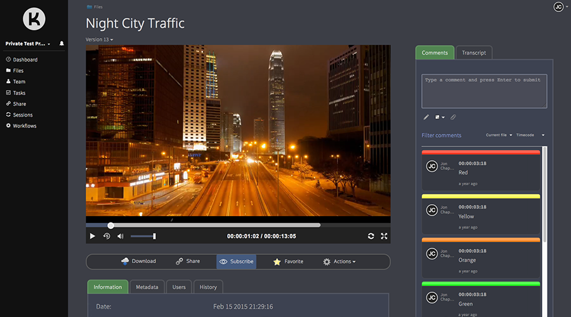571x317 pixels.
Task: Open Workflows in the sidebar
Action: click(21, 126)
